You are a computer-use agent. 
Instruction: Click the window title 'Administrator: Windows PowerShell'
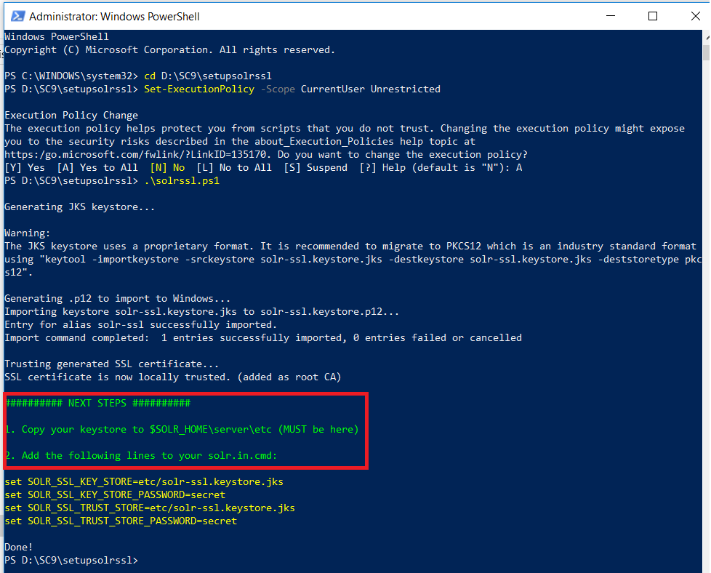(114, 17)
